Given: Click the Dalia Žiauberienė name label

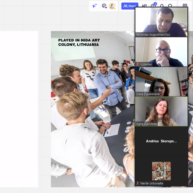Looking at the screenshot, I should [148, 94].
